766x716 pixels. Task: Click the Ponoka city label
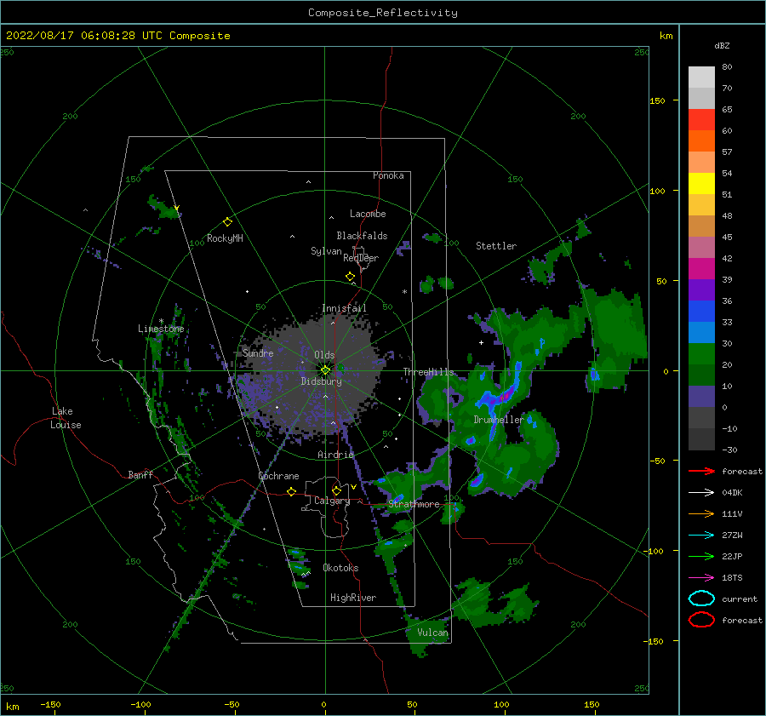click(x=388, y=175)
